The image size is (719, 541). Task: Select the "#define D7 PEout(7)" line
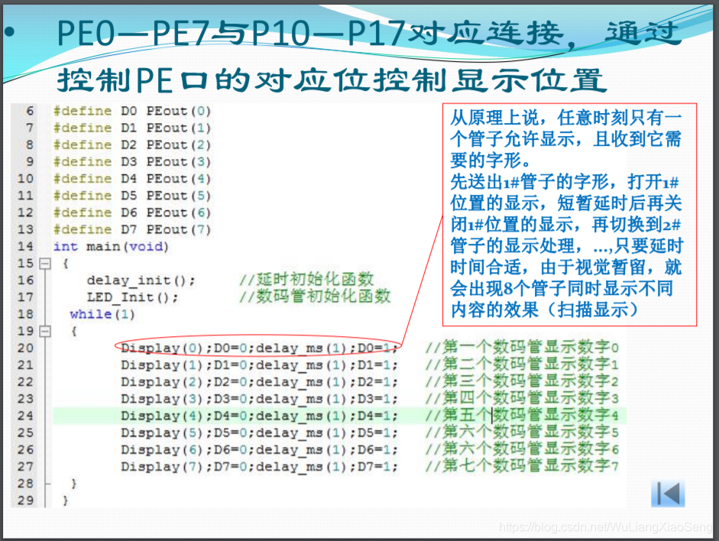132,230
